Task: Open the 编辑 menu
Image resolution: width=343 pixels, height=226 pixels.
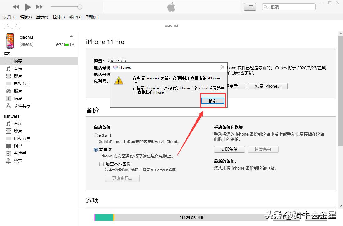Action: [x=26, y=17]
